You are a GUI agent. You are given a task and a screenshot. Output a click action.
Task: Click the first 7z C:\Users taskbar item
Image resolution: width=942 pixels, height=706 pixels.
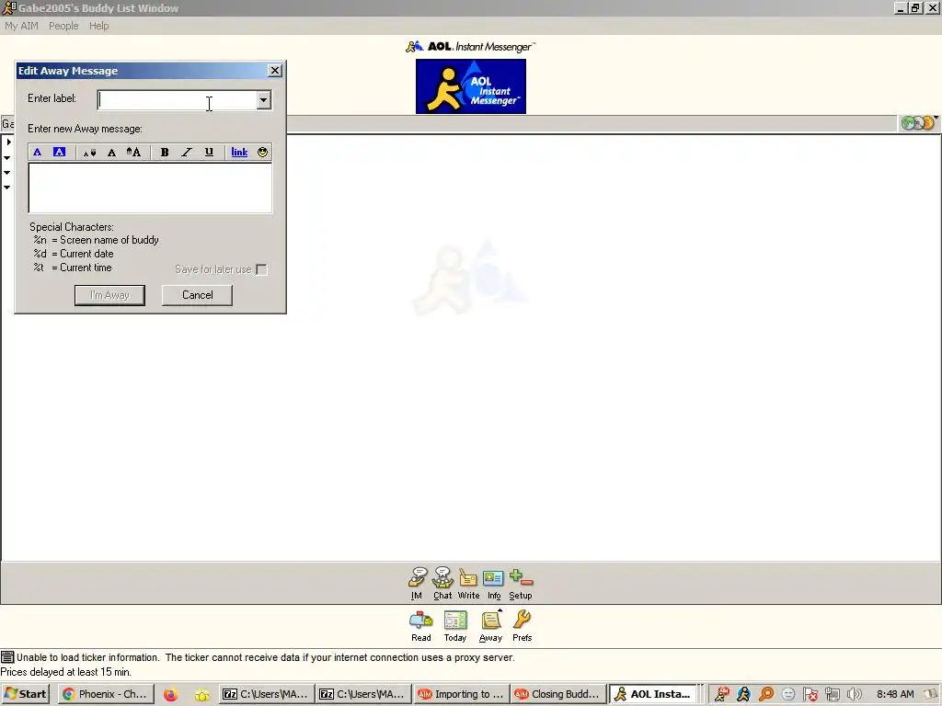[x=267, y=694]
